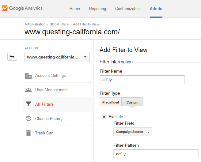Viewport: 201px width, 162px height.
Task: Click the Add Filter to View heading
Action: point(123,50)
